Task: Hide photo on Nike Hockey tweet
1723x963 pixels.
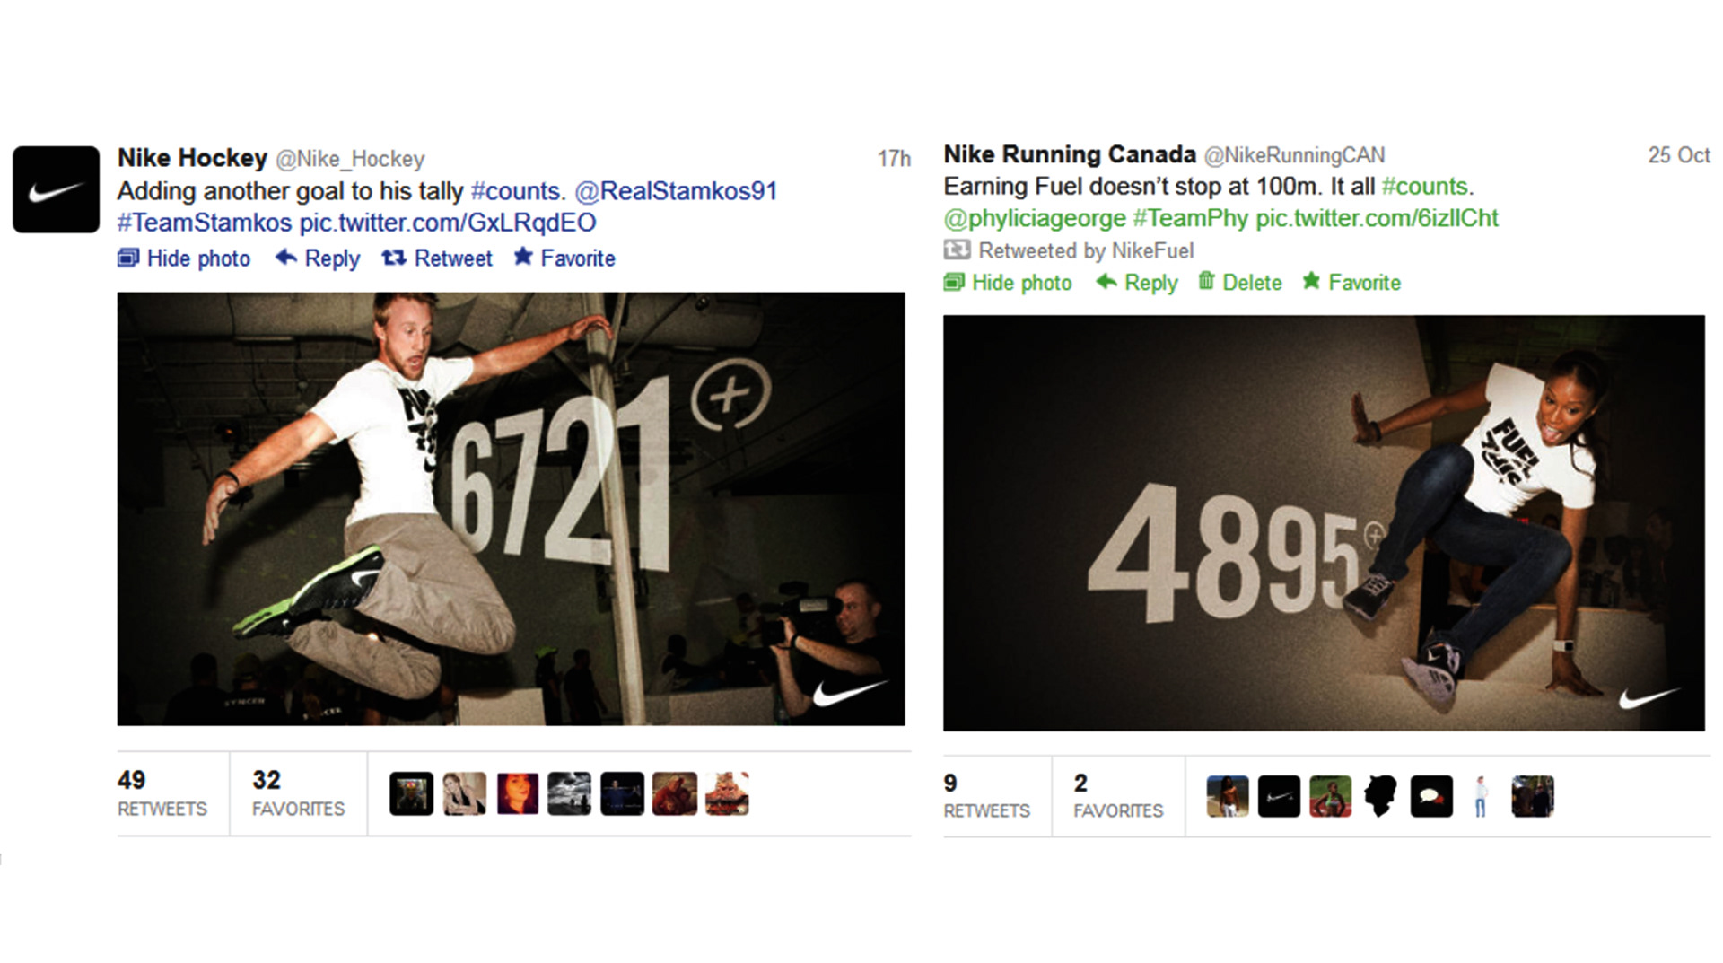Action: tap(184, 258)
